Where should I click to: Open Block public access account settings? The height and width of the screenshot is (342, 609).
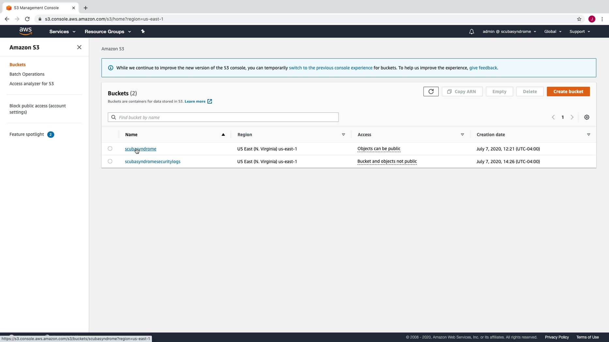tap(38, 109)
